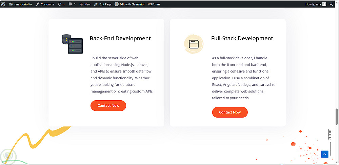Viewport: 339px width, 165px height.
Task: Click the Full-Stack Development heading
Action: [242, 38]
